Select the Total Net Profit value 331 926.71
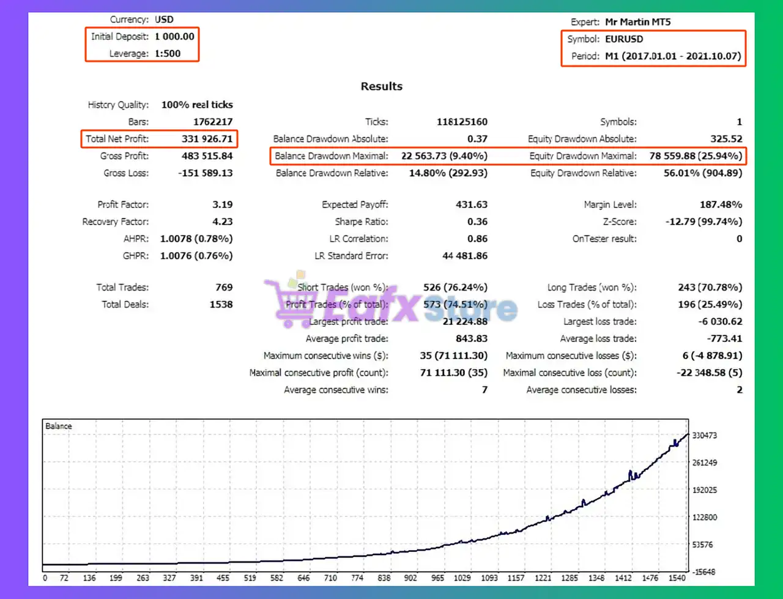 [207, 139]
